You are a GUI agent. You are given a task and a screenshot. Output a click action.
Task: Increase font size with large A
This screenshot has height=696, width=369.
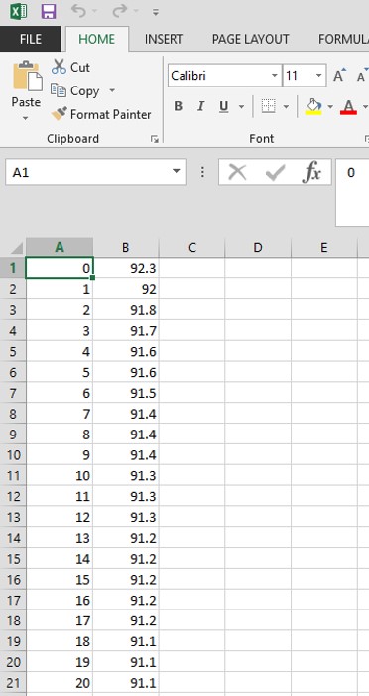339,75
